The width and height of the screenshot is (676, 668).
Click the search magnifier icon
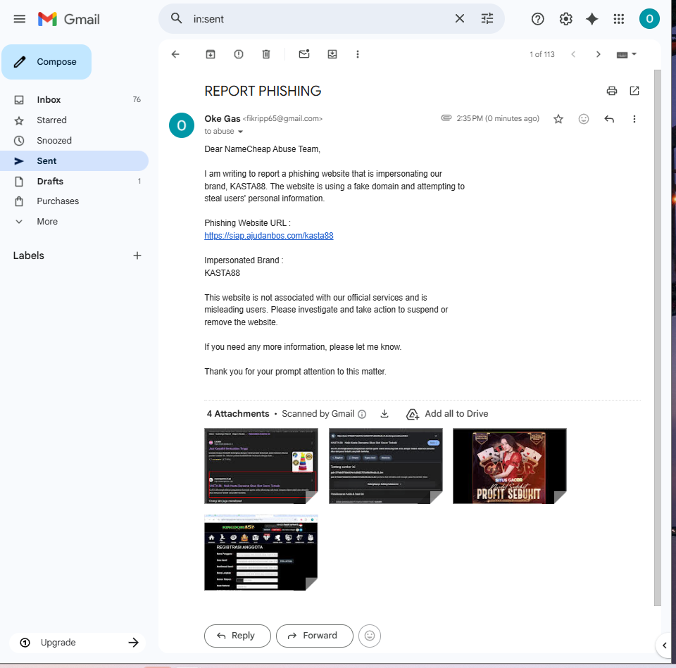point(176,18)
